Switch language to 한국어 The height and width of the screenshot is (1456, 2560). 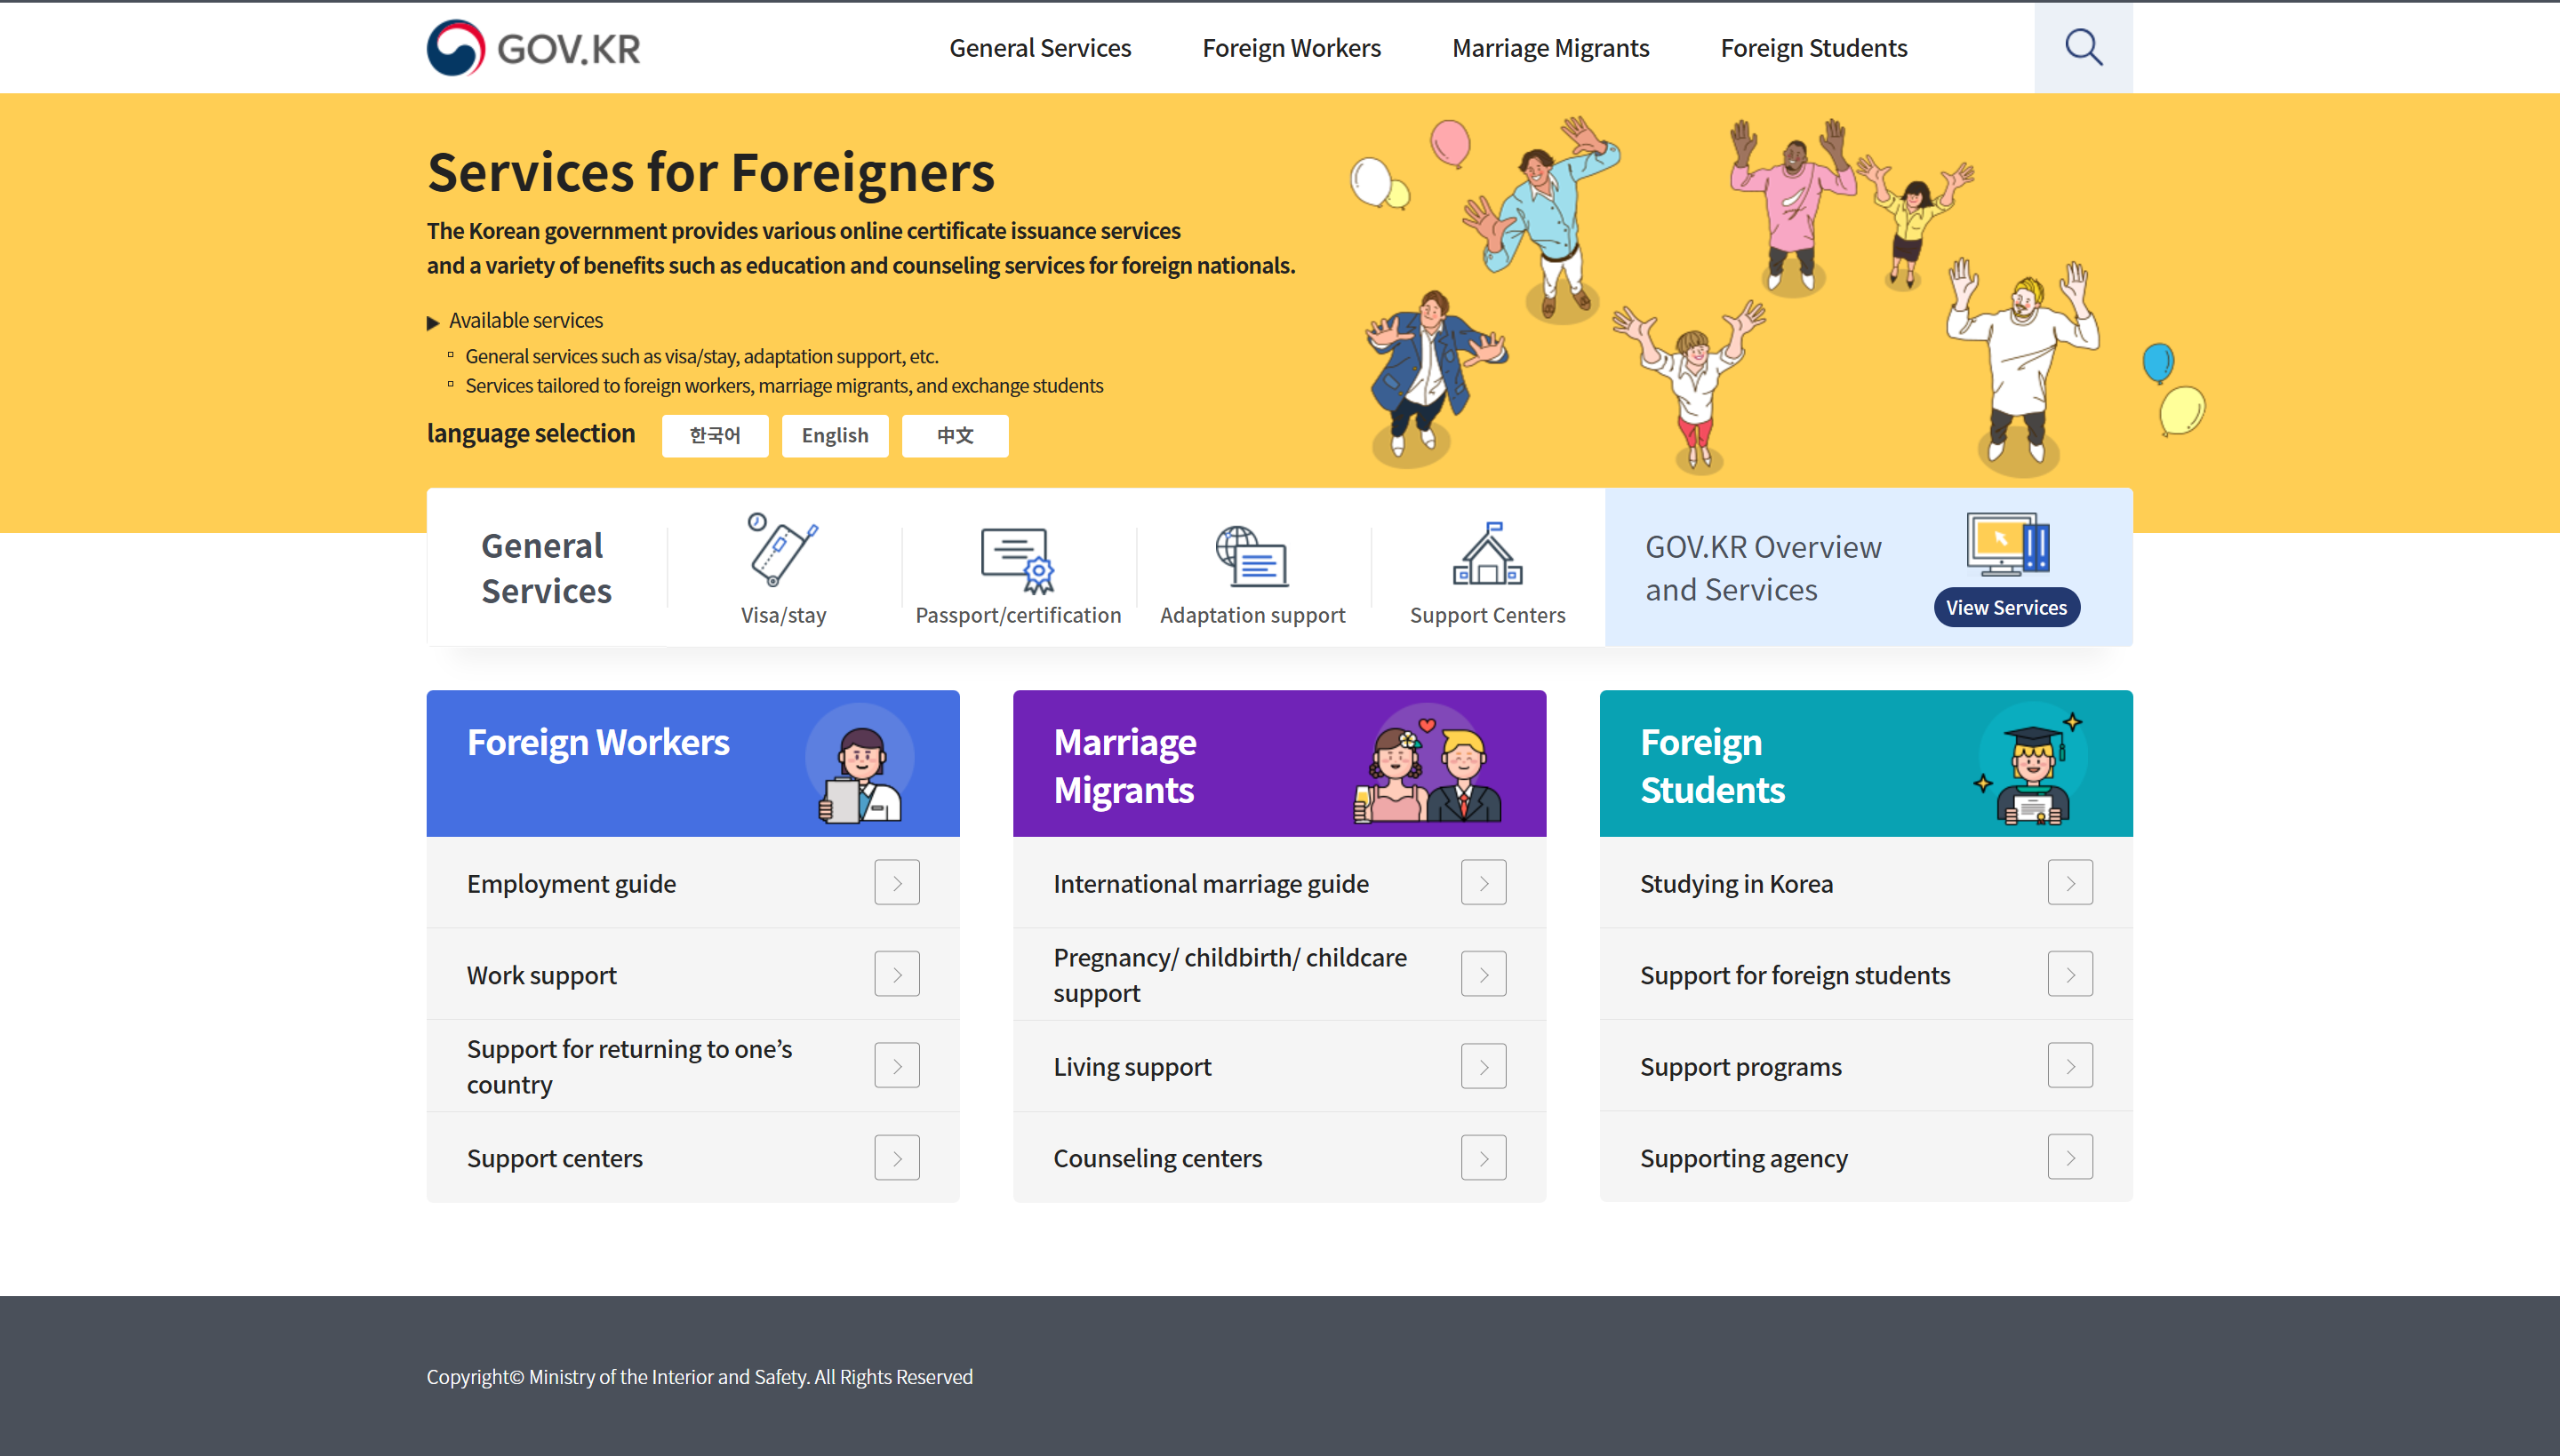(x=715, y=436)
